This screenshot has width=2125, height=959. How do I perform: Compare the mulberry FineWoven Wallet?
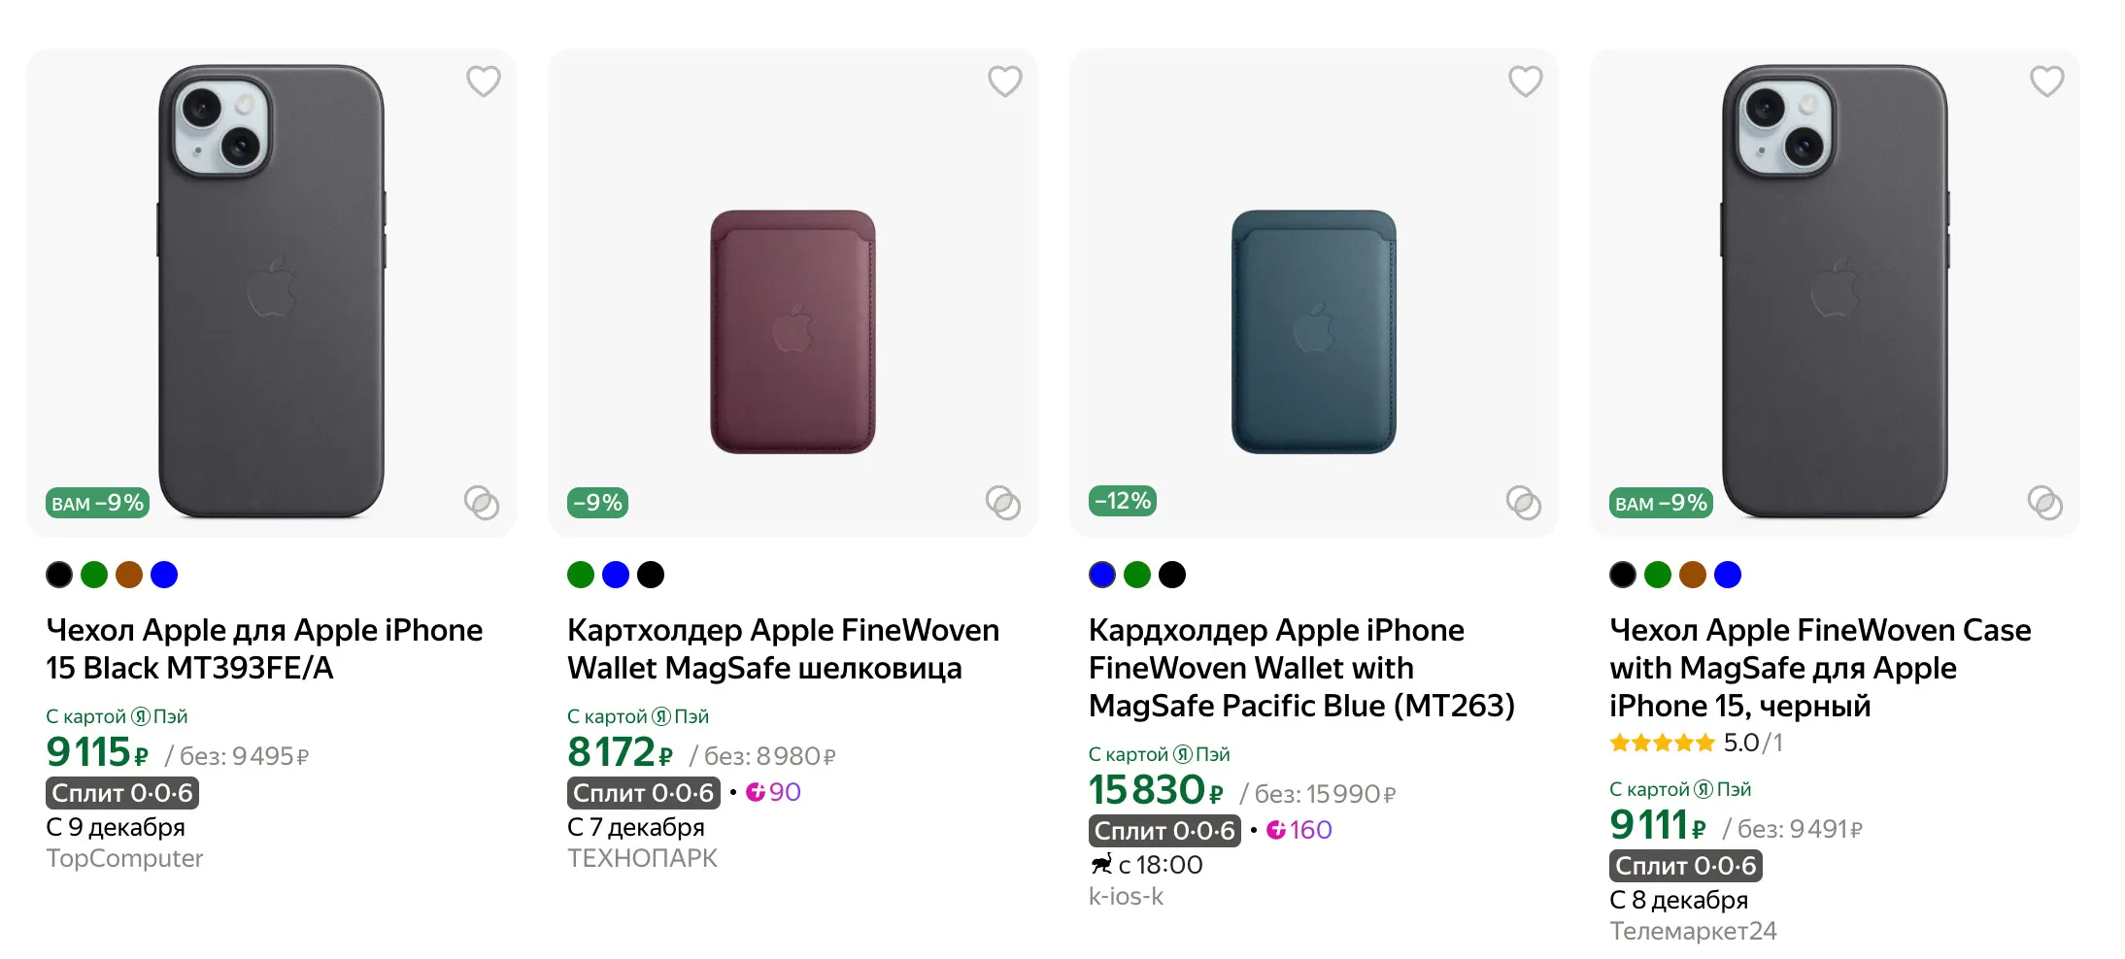pos(1002,503)
